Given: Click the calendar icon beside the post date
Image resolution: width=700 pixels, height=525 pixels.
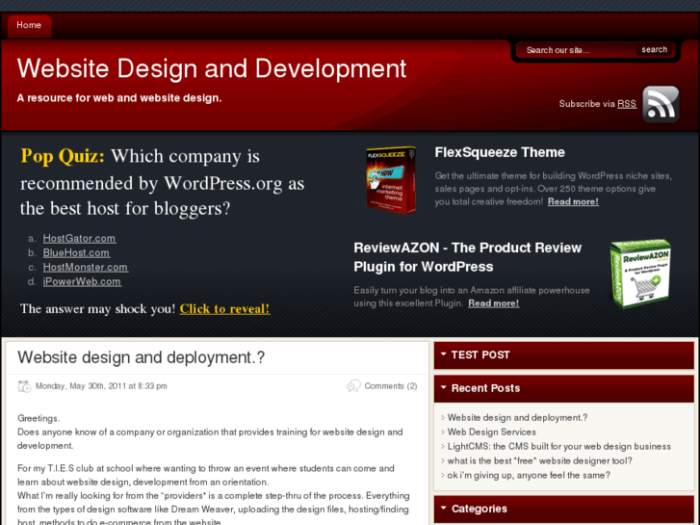Looking at the screenshot, I should pyautogui.click(x=25, y=386).
